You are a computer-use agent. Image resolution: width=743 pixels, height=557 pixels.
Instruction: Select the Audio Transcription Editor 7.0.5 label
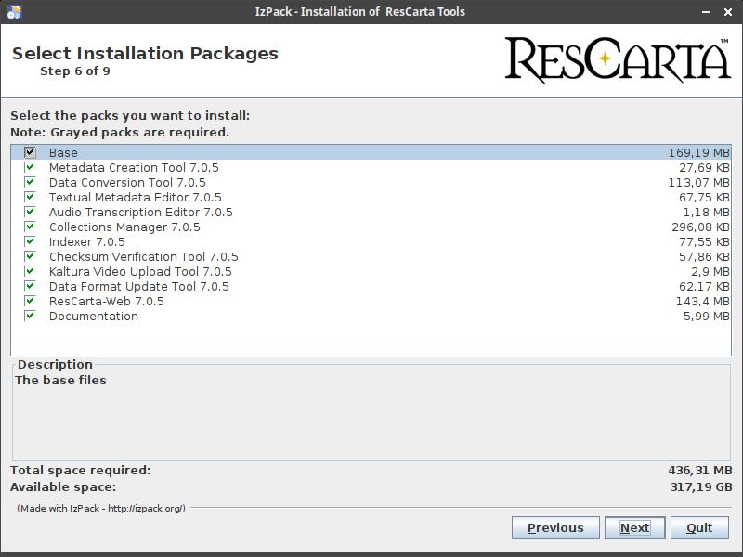pyautogui.click(x=141, y=213)
